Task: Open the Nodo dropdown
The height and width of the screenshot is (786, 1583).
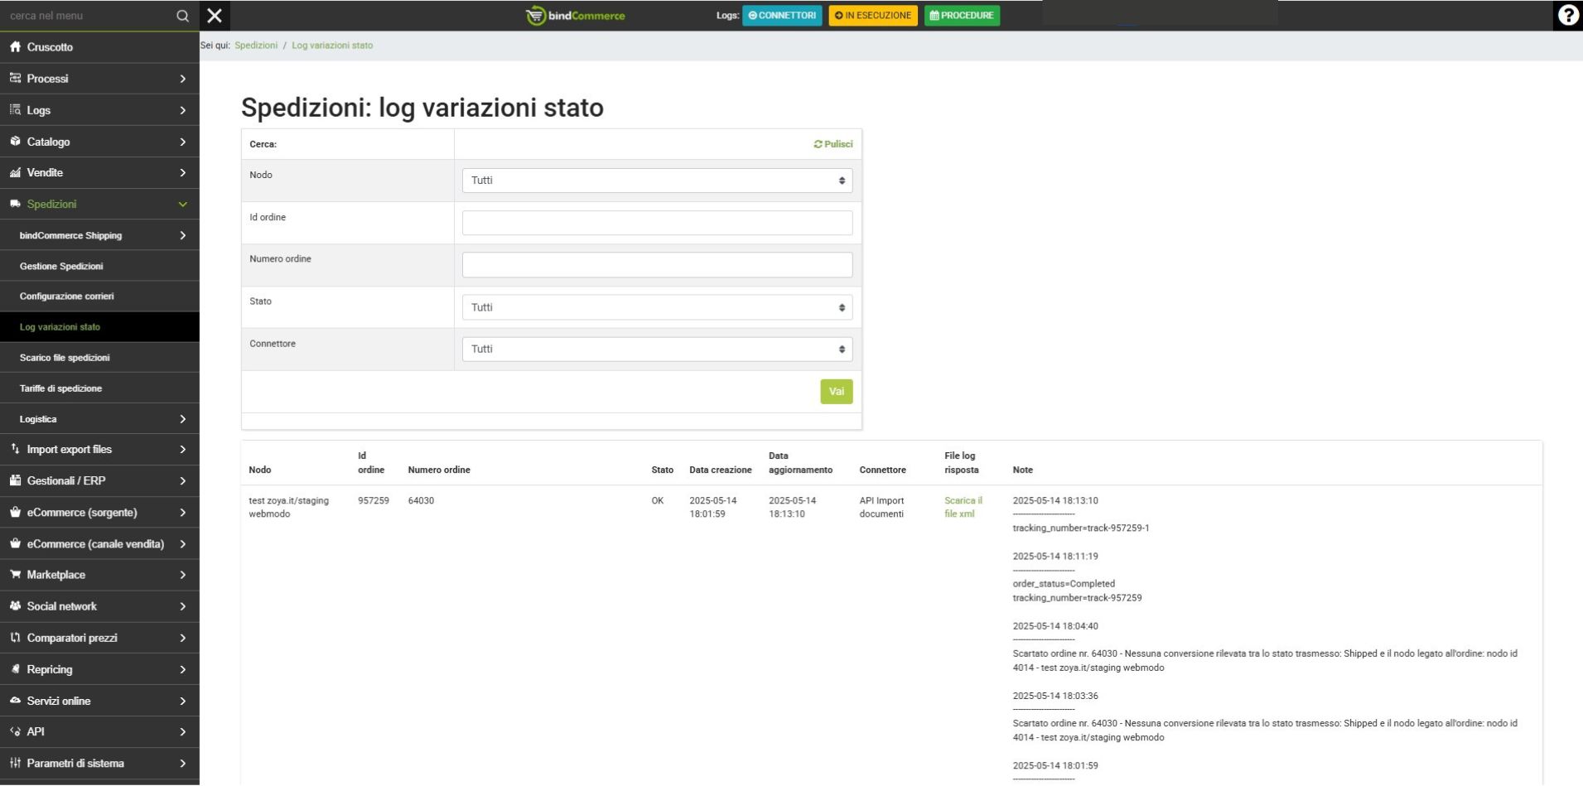Action: [657, 181]
